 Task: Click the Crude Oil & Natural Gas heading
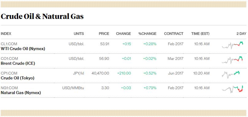pos(42,16)
